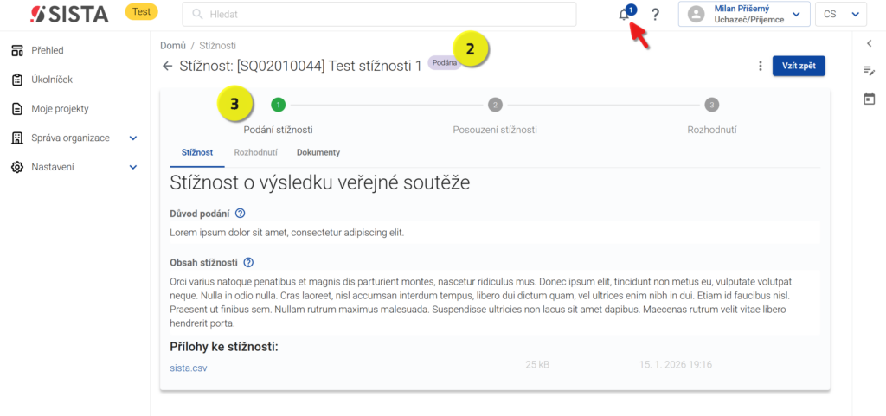Click the help question mark icon
The image size is (886, 416).
(656, 15)
